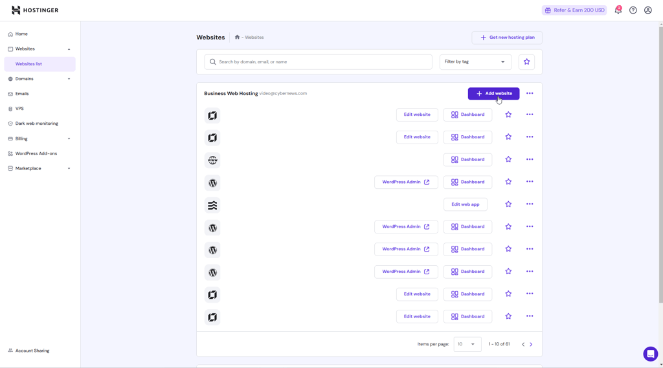Screen dimensions: 663x368
Task: Expand the Billing sidebar section
Action: 69,138
